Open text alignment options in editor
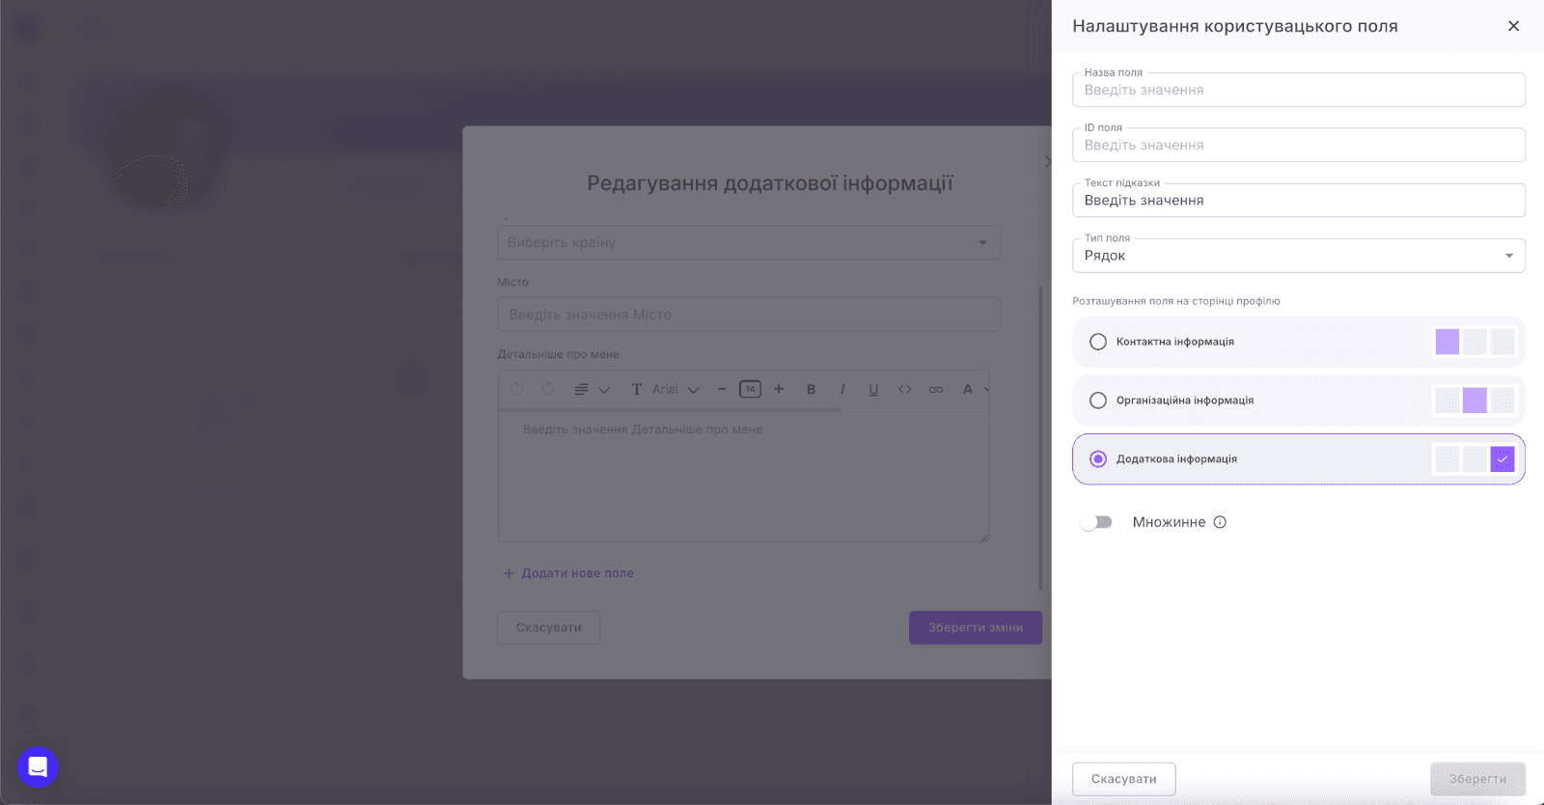Screen dimensions: 1544x805 [592, 389]
